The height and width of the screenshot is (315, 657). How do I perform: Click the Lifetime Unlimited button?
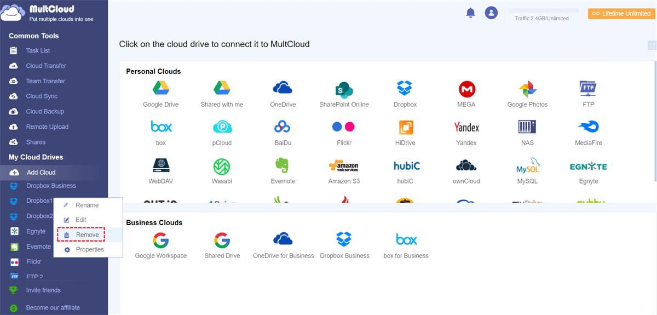click(x=621, y=14)
